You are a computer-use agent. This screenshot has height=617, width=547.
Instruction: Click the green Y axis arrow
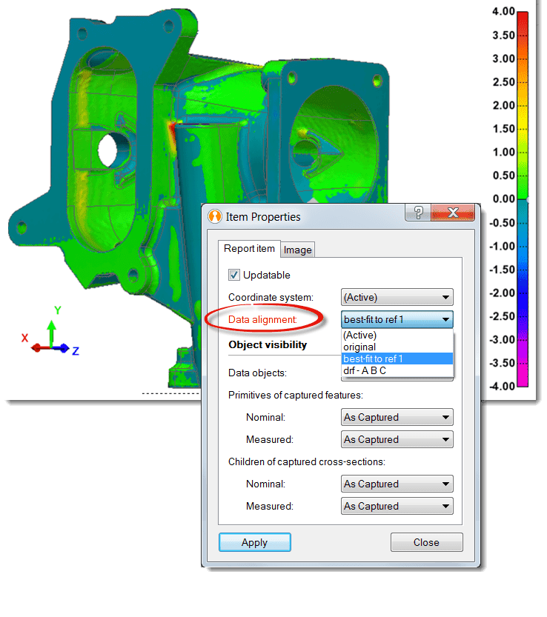[51, 330]
